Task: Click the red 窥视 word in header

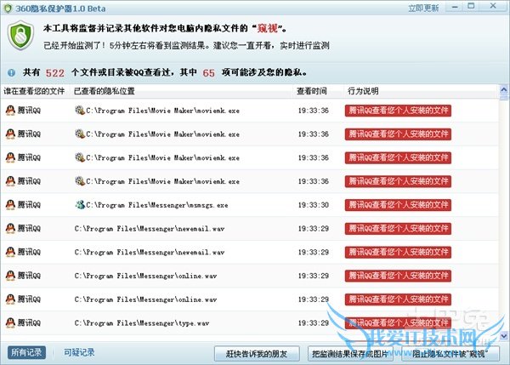Action: [x=268, y=29]
